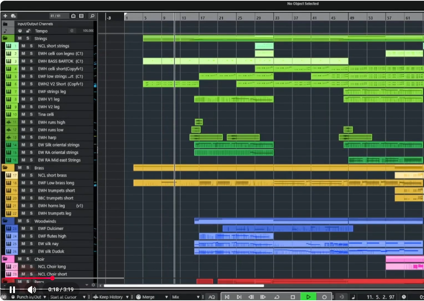Click bar 33 on the timeline ruler
The image size is (424, 301).
pyautogui.click(x=277, y=18)
